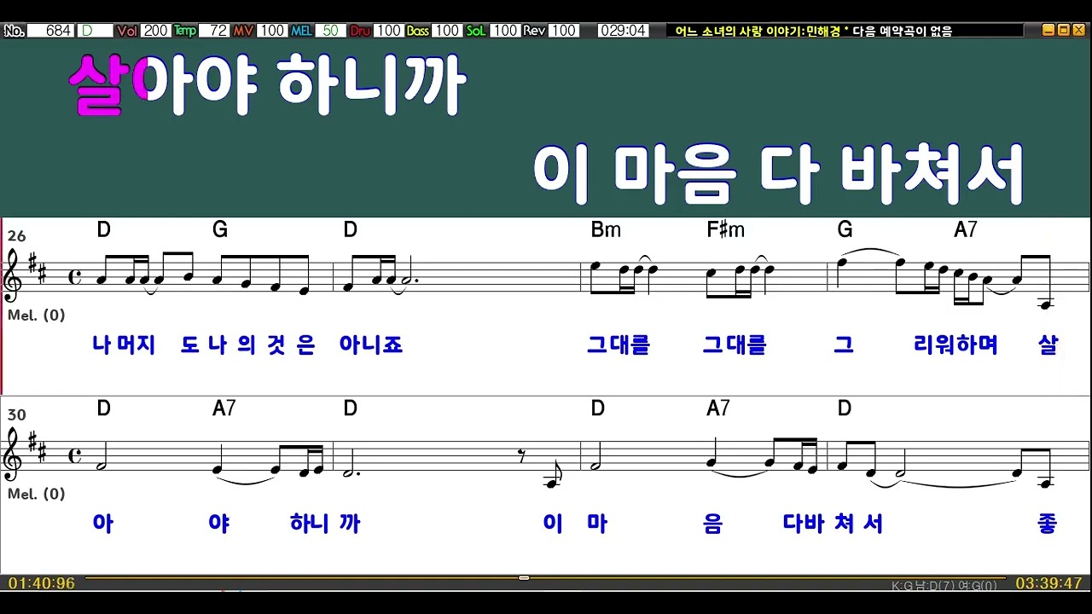Click the second staff Mel. (0) track label
Image resolution: width=1092 pixels, height=614 pixels.
coord(36,494)
